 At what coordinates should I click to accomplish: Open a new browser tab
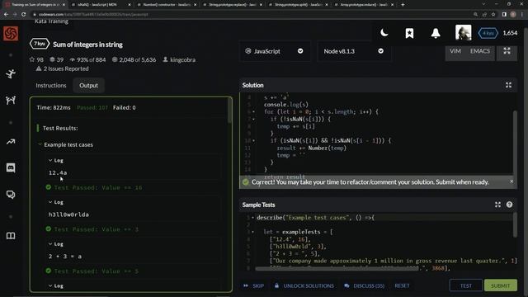pyautogui.click(x=403, y=5)
